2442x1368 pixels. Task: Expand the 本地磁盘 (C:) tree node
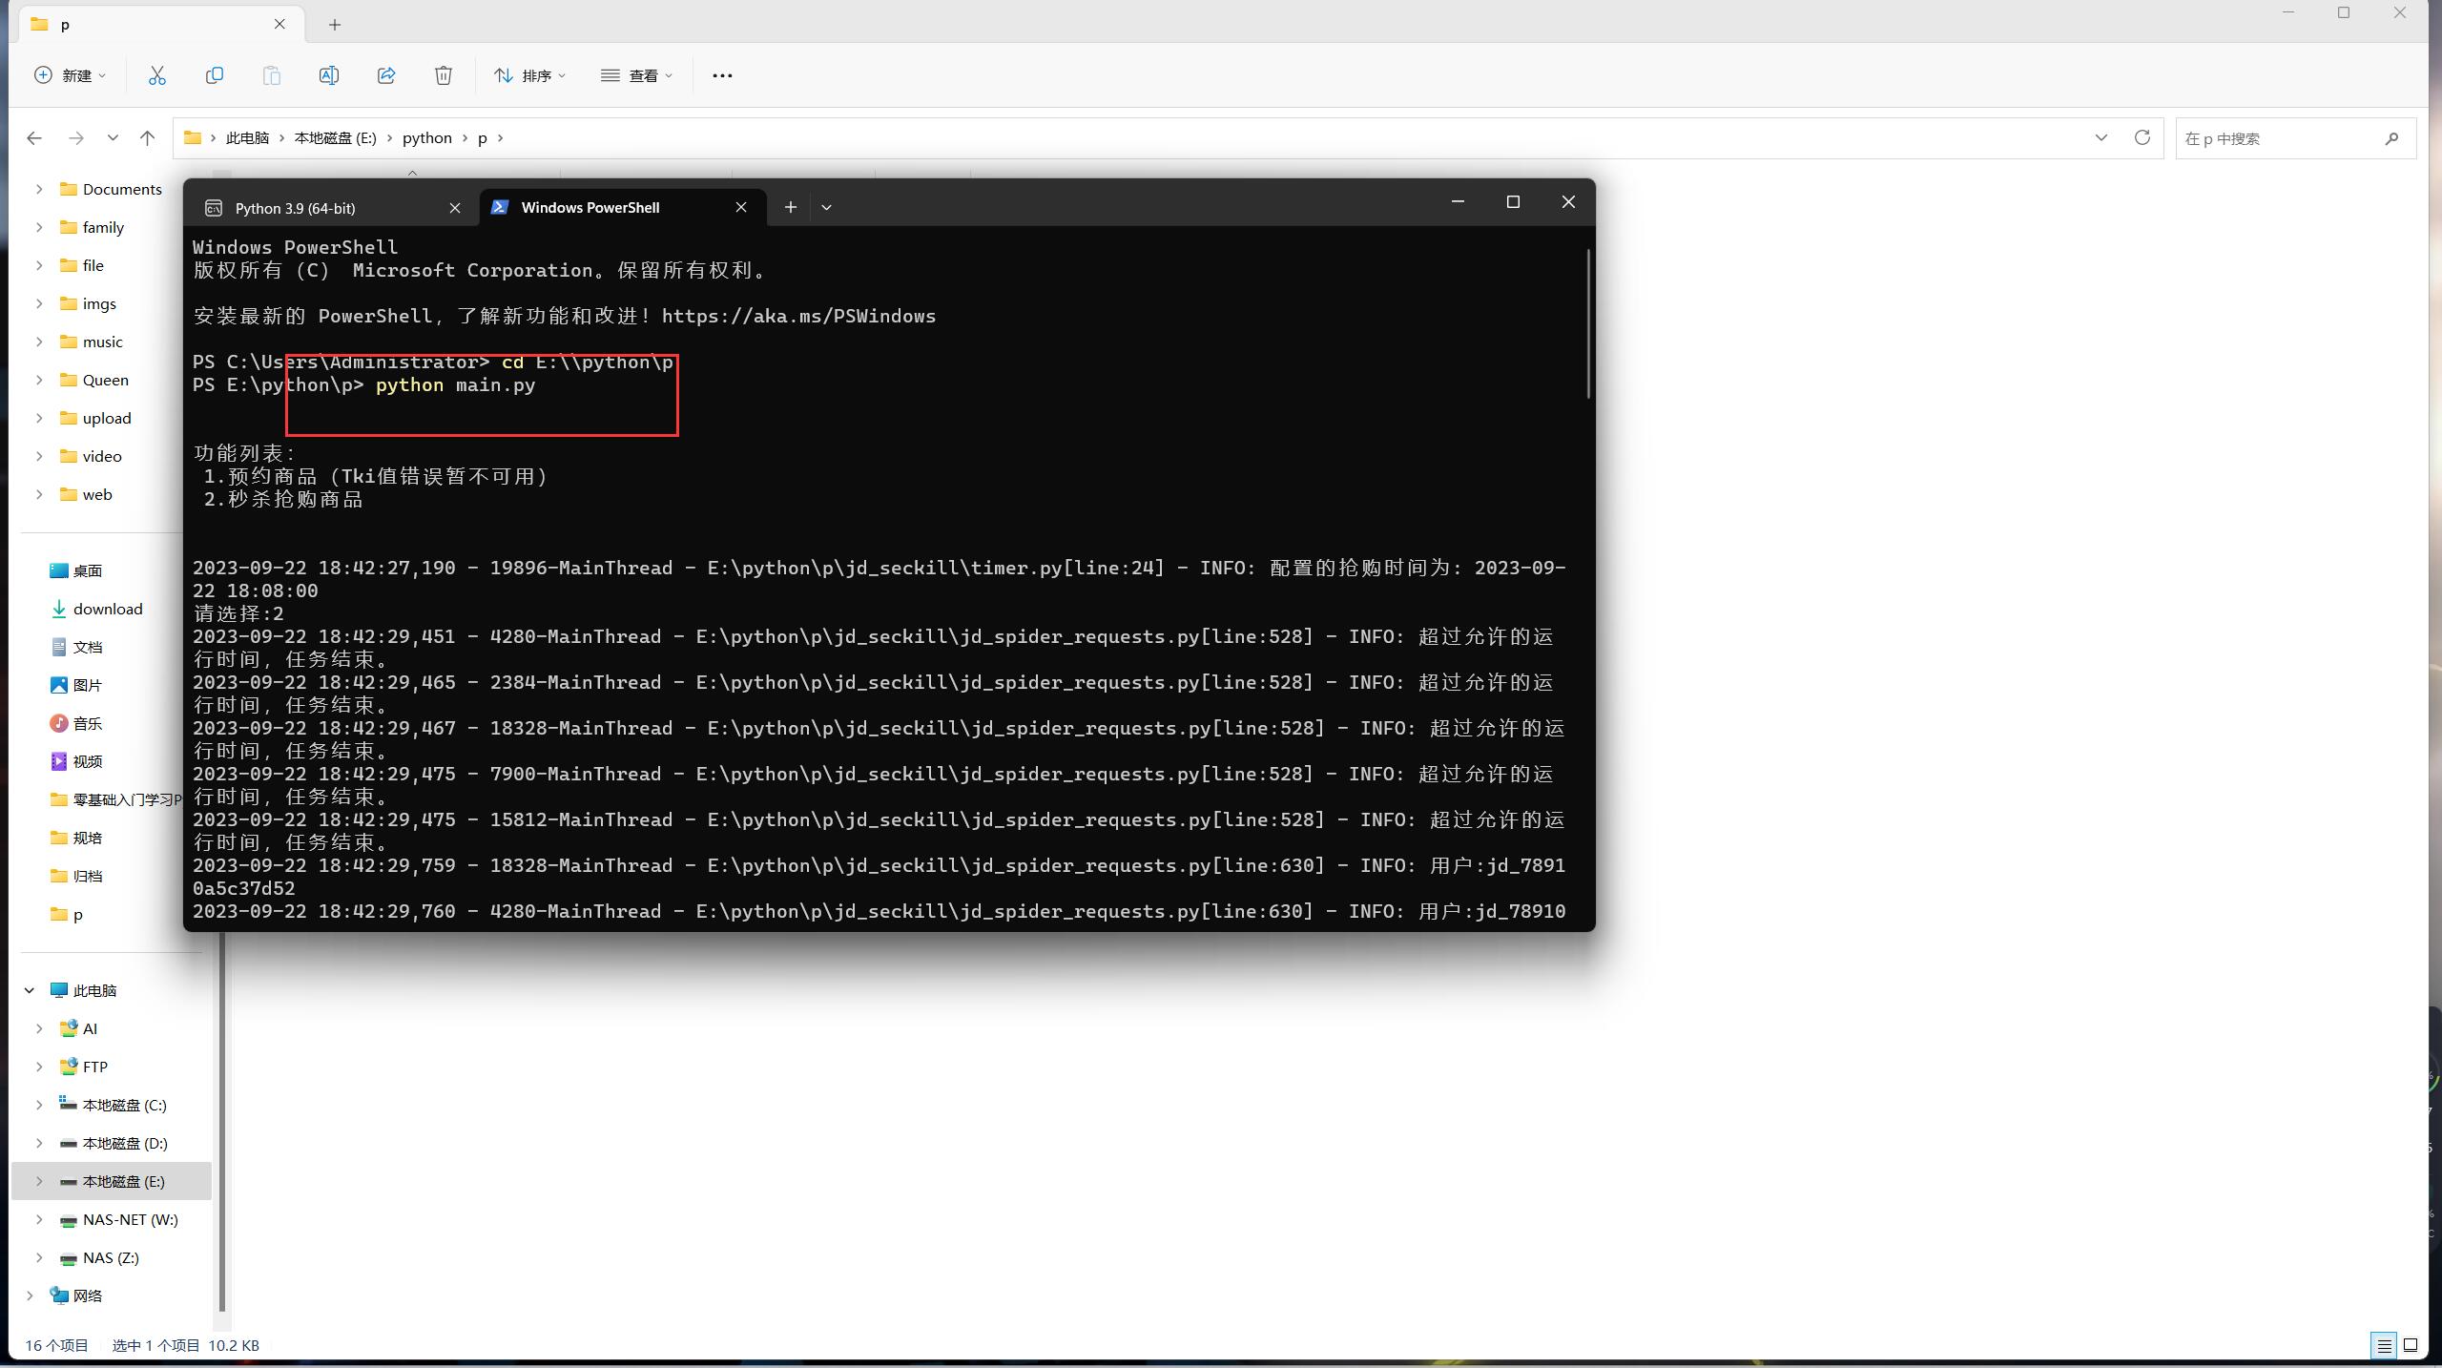[x=39, y=1105]
